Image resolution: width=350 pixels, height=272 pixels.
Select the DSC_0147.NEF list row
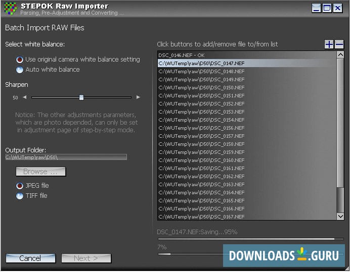click(247, 63)
